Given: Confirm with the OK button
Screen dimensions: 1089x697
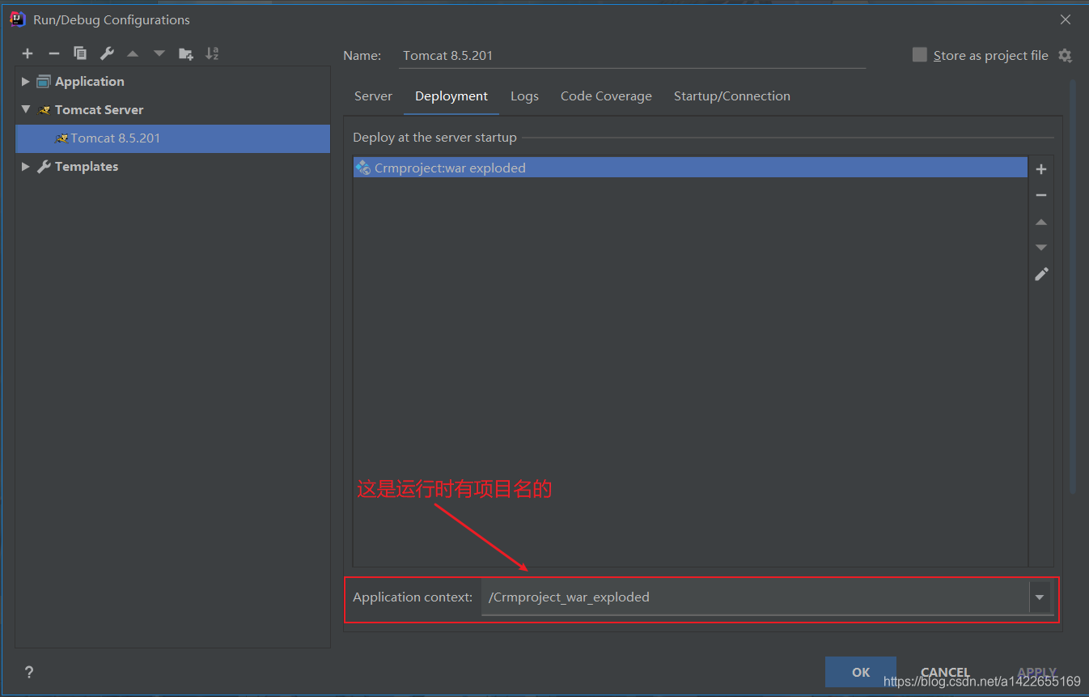Looking at the screenshot, I should pos(861,672).
